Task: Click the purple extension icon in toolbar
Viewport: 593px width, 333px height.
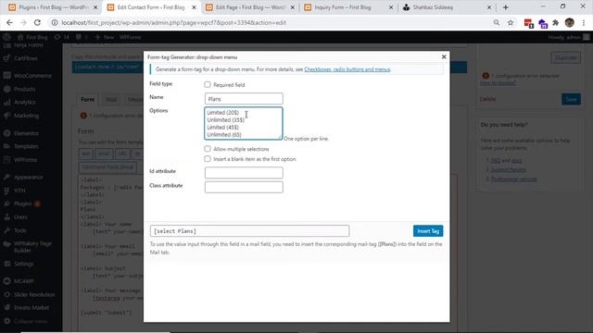Action: click(x=543, y=23)
